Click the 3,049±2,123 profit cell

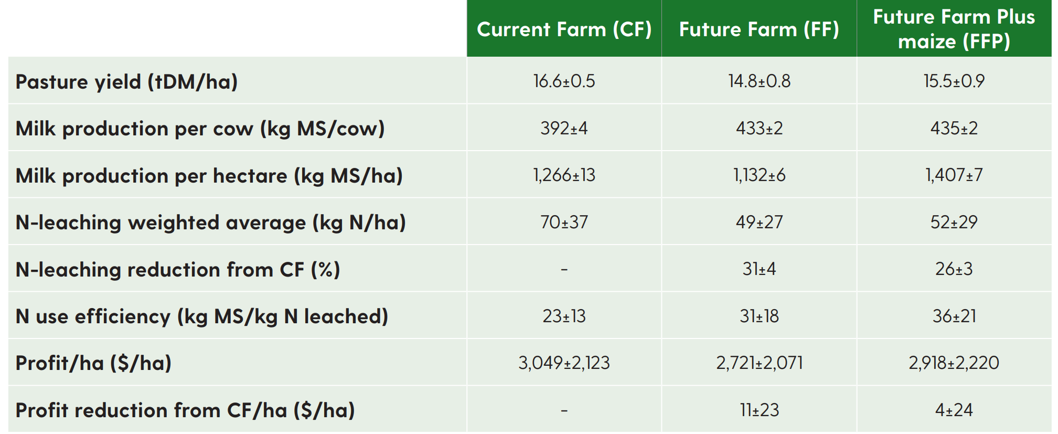(x=564, y=363)
